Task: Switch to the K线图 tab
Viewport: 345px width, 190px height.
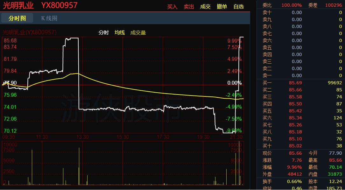Action: pyautogui.click(x=49, y=18)
